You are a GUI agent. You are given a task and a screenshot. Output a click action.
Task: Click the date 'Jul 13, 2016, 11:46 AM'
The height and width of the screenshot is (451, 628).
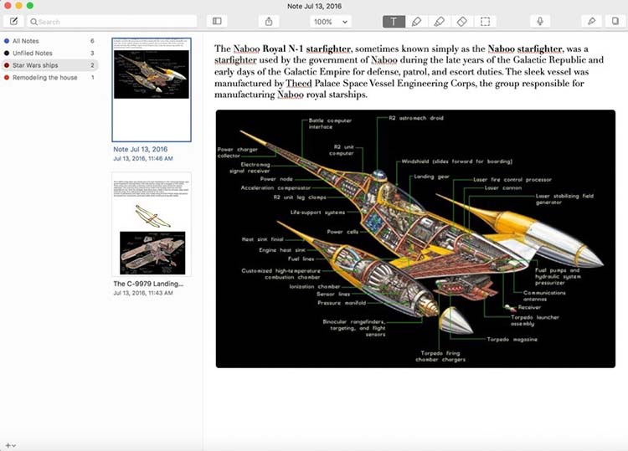click(143, 158)
